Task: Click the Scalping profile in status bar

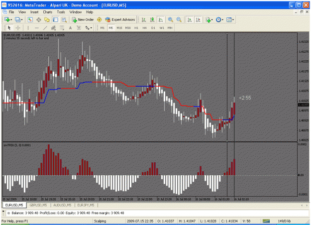Action: (100, 221)
